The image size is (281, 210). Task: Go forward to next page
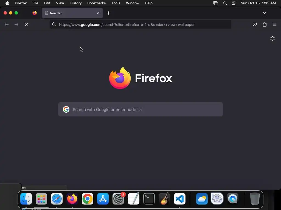click(16, 25)
